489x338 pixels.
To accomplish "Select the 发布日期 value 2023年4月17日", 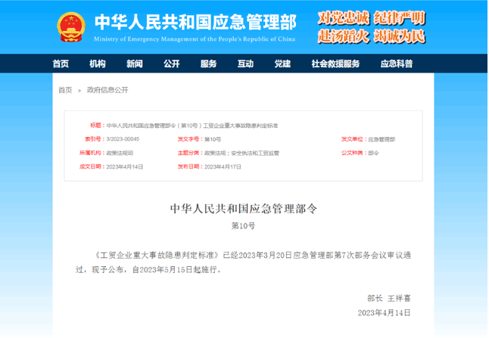I will [x=223, y=166].
